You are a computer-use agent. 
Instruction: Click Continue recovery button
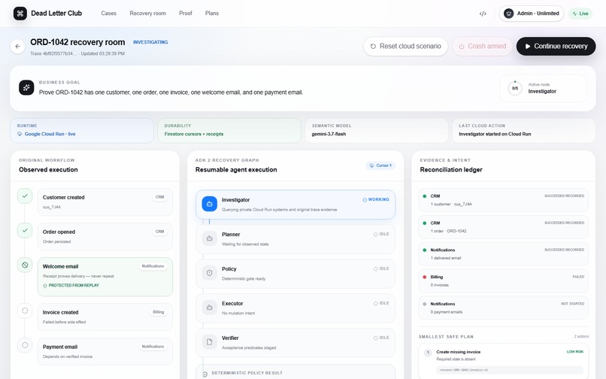point(556,47)
